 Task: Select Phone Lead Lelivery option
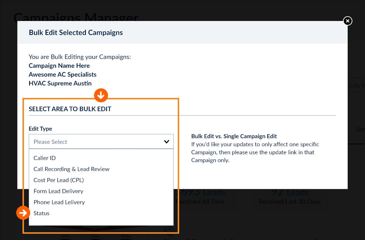point(59,202)
